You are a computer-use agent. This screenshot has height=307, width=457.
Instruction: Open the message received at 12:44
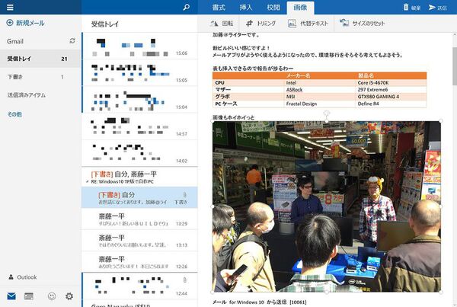click(x=140, y=286)
